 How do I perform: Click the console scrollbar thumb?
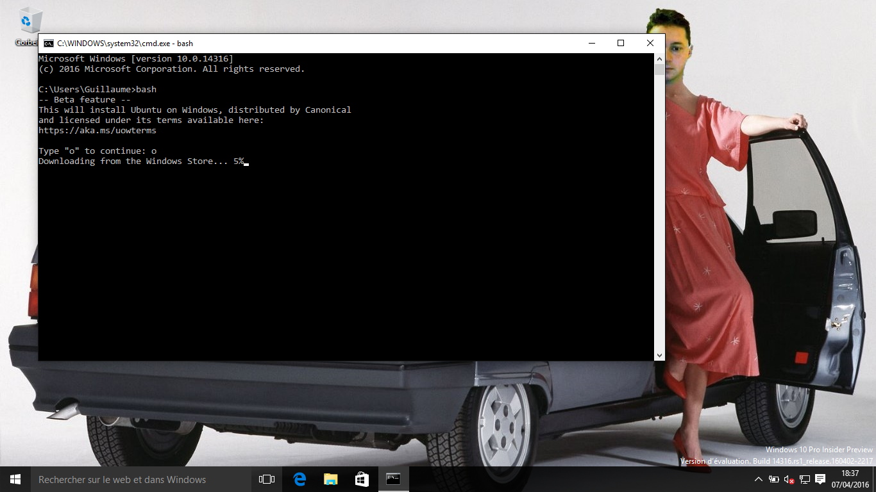659,70
